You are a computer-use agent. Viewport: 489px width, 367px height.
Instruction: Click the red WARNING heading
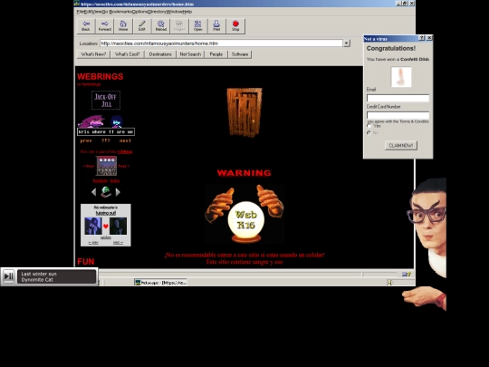244,173
